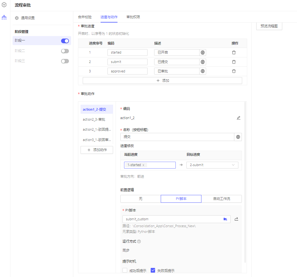Click the 预览流程图 button
This screenshot has height=277, width=297.
pyautogui.click(x=269, y=26)
